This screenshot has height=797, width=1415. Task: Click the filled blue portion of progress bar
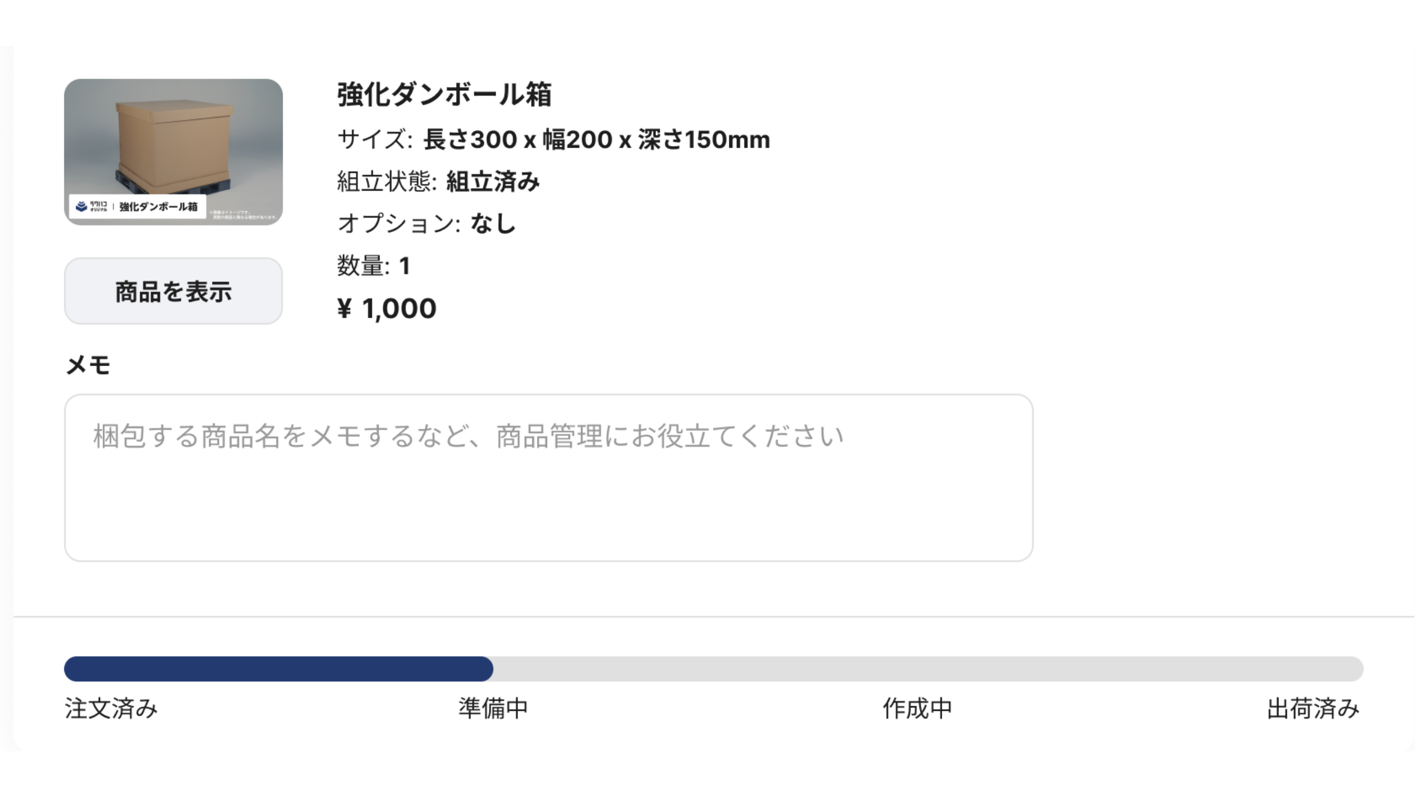coord(278,668)
